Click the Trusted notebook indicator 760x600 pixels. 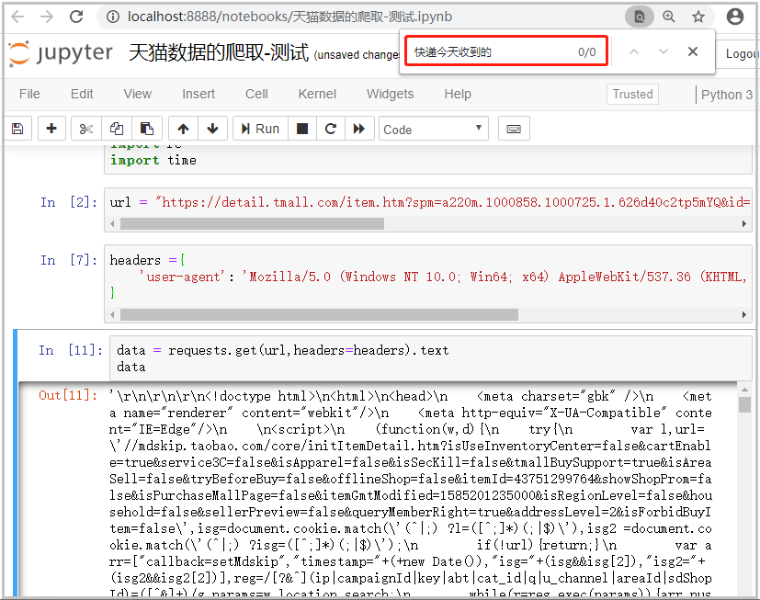coord(632,94)
